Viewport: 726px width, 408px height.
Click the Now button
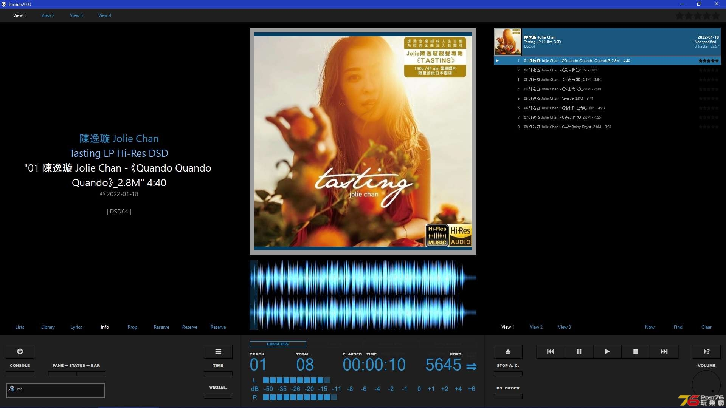click(650, 327)
